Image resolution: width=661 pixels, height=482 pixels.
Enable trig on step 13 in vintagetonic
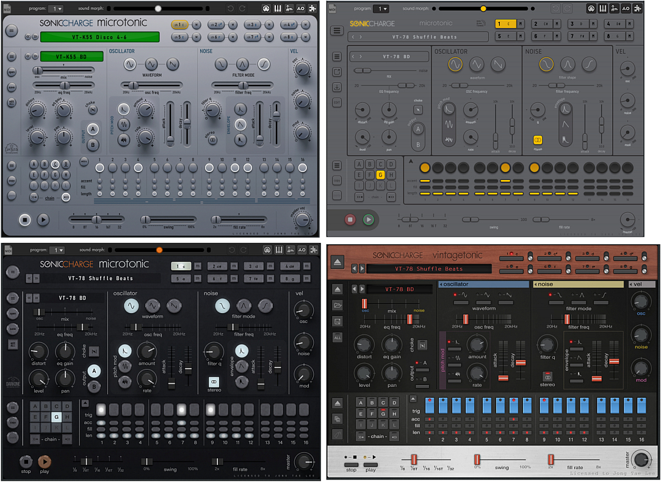coord(601,405)
